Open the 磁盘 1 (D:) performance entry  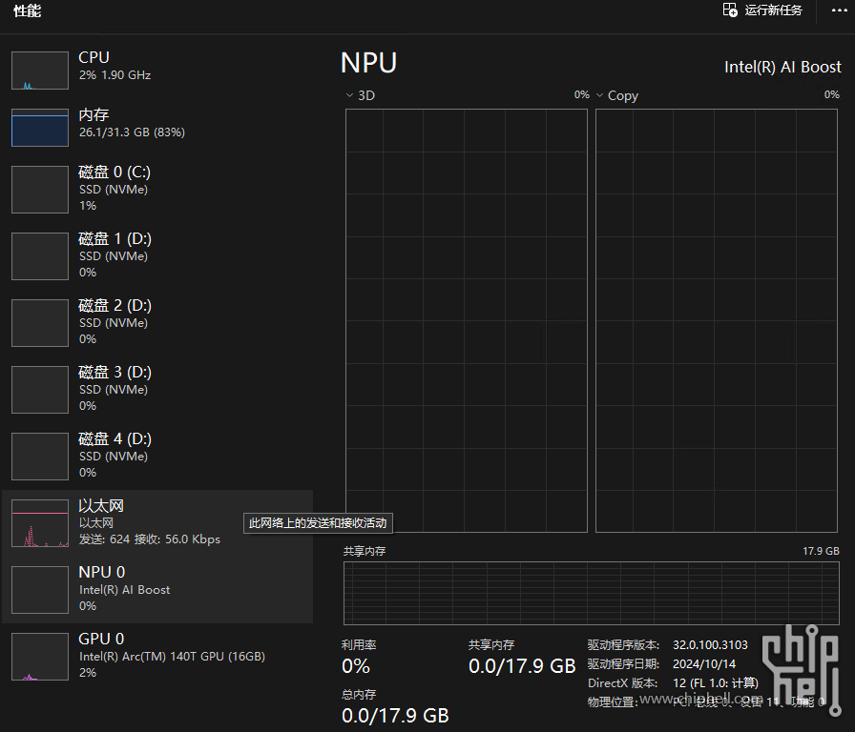(x=157, y=256)
